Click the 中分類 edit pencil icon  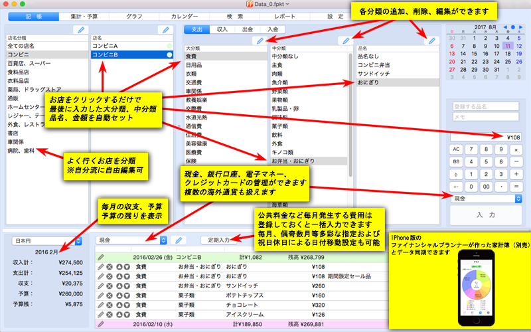tap(346, 41)
